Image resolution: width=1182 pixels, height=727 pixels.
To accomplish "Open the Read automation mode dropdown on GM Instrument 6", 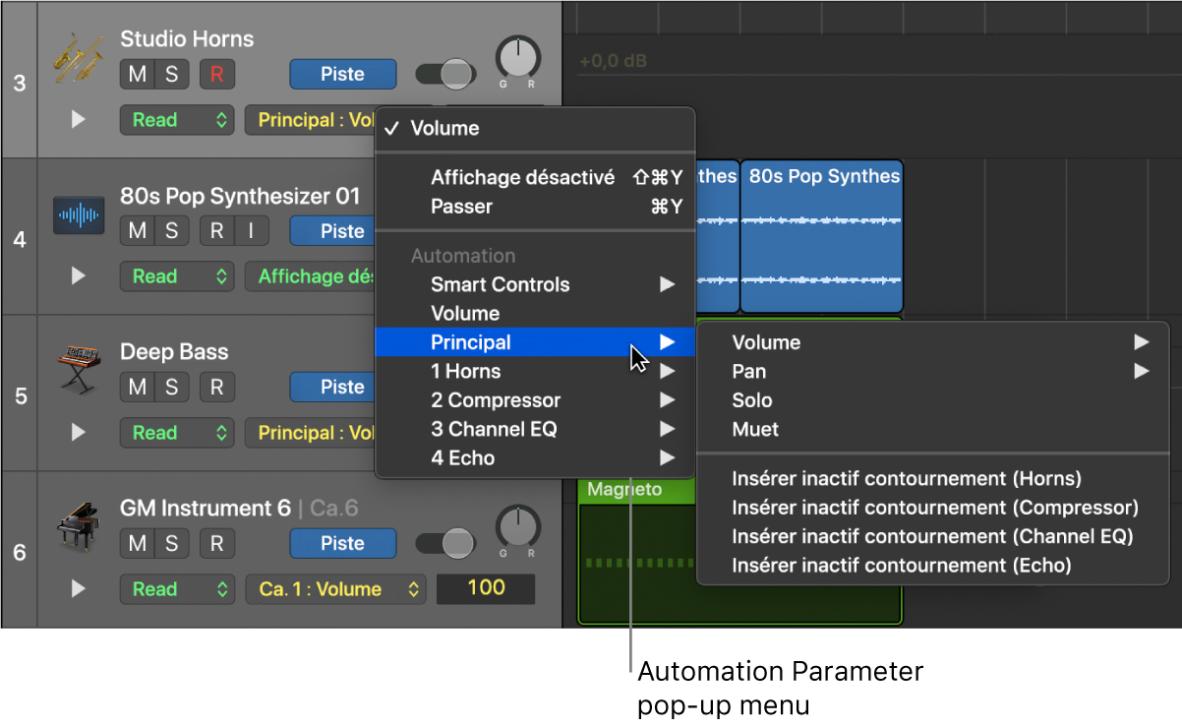I will pyautogui.click(x=178, y=589).
